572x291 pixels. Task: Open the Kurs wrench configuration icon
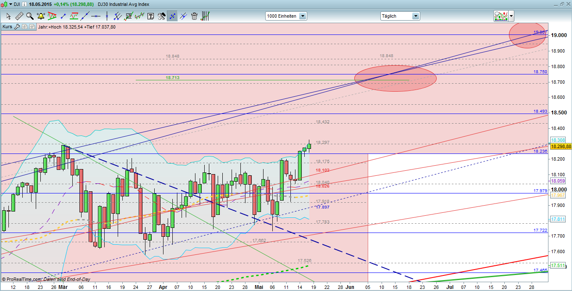[17, 27]
